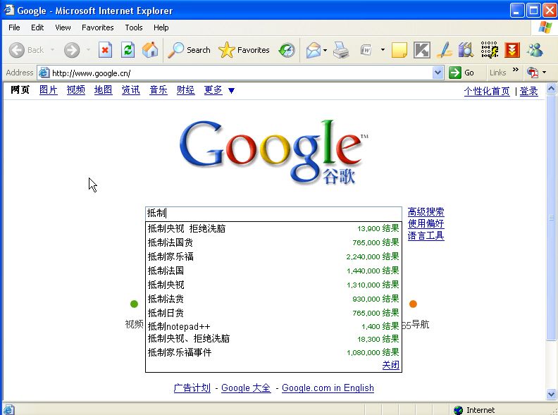Image resolution: width=558 pixels, height=415 pixels.
Task: Click the K arrow toolbar icon
Action: 422,50
